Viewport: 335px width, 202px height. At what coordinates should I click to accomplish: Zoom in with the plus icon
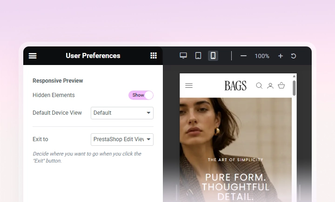coord(280,56)
